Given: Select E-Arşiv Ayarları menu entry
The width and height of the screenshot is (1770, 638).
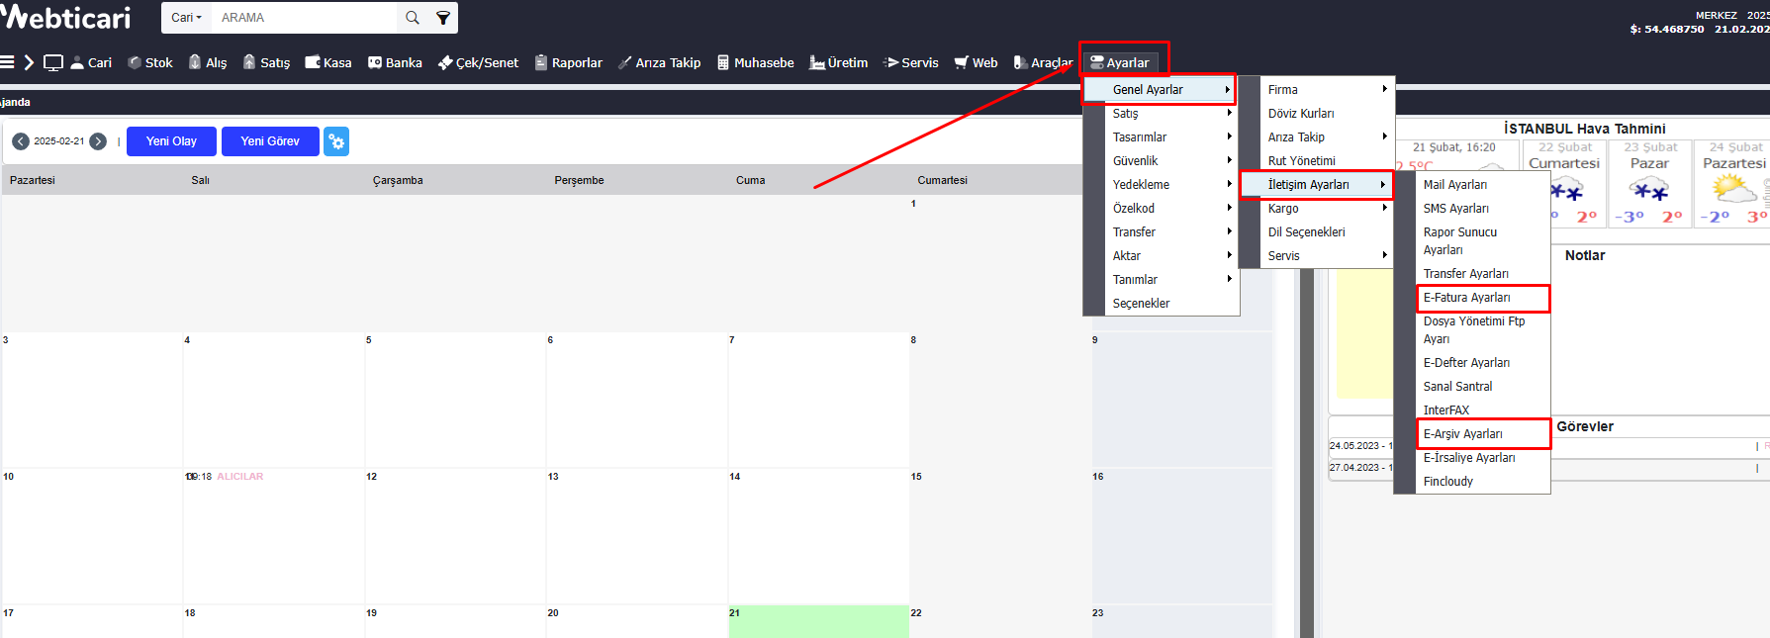Looking at the screenshot, I should pyautogui.click(x=1463, y=434).
